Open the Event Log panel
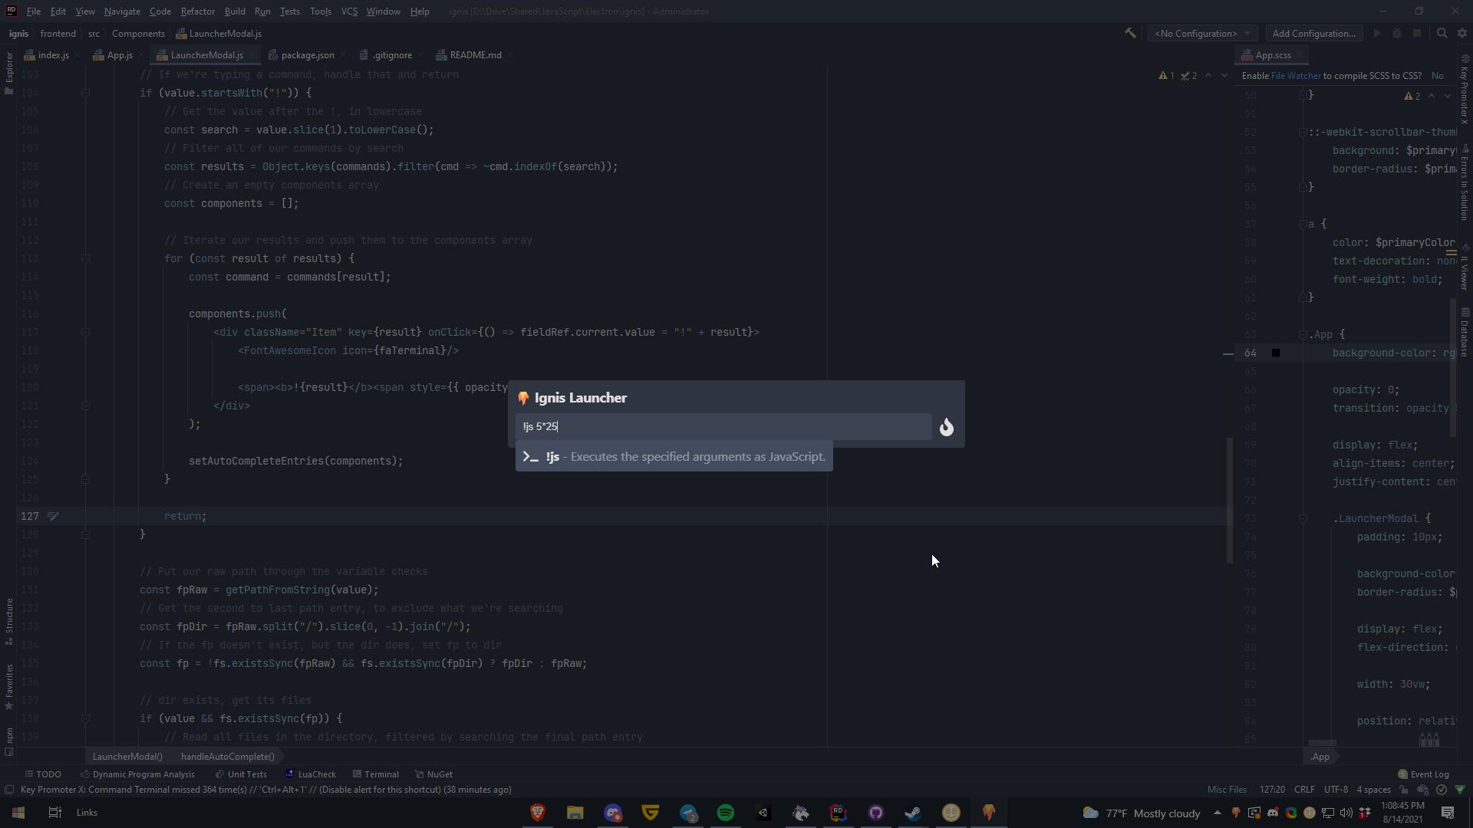This screenshot has height=828, width=1473. pyautogui.click(x=1423, y=774)
